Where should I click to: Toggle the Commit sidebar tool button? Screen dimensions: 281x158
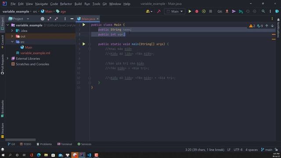click(2, 42)
